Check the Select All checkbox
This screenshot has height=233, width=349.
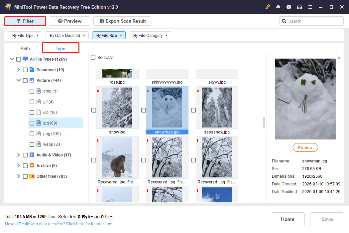93,57
